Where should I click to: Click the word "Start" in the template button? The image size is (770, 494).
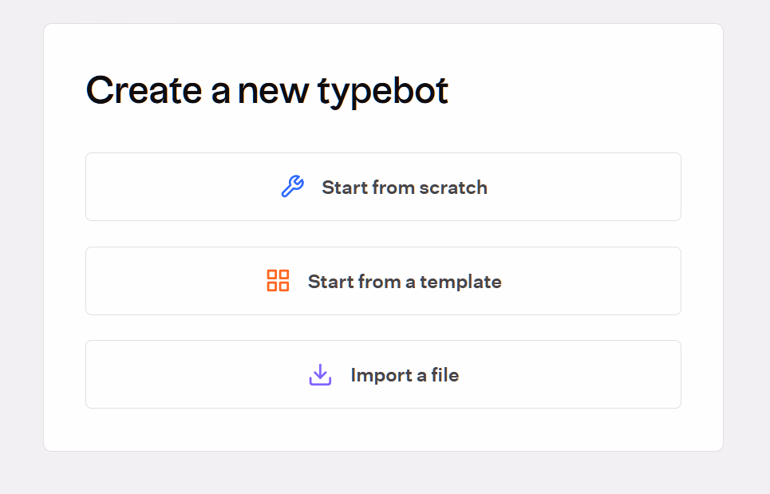pyautogui.click(x=330, y=282)
